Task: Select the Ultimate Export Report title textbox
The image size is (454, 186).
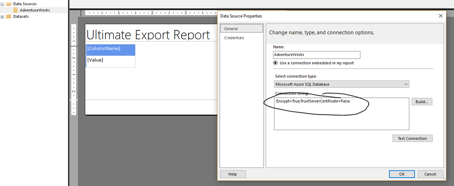Action: coord(148,35)
